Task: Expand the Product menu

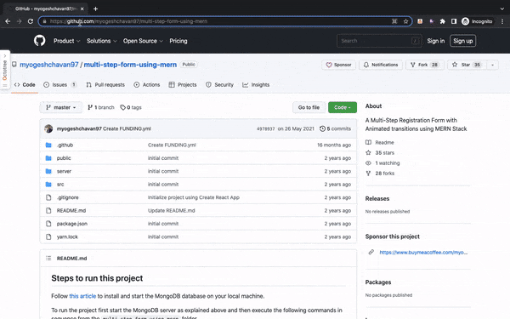Action: coord(66,41)
